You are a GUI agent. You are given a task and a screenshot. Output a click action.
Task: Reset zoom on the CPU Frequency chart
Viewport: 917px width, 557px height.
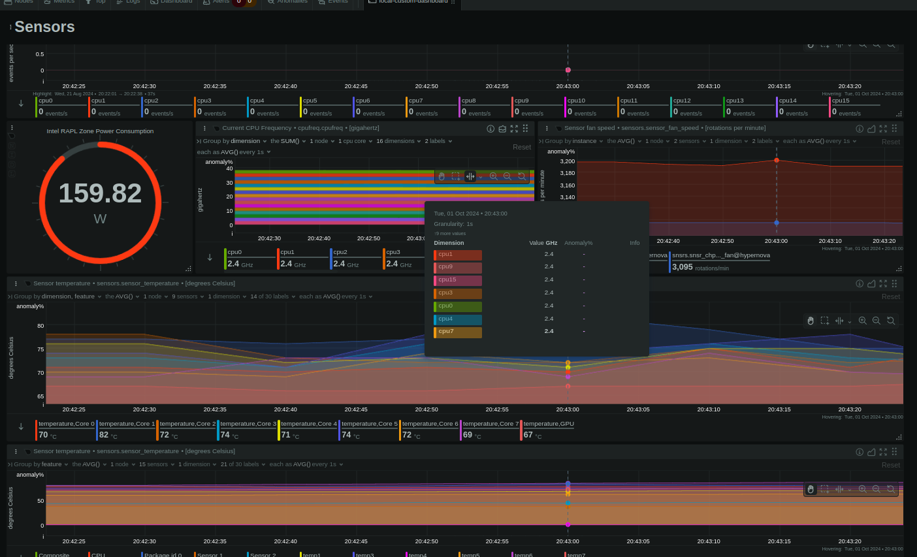pyautogui.click(x=522, y=176)
